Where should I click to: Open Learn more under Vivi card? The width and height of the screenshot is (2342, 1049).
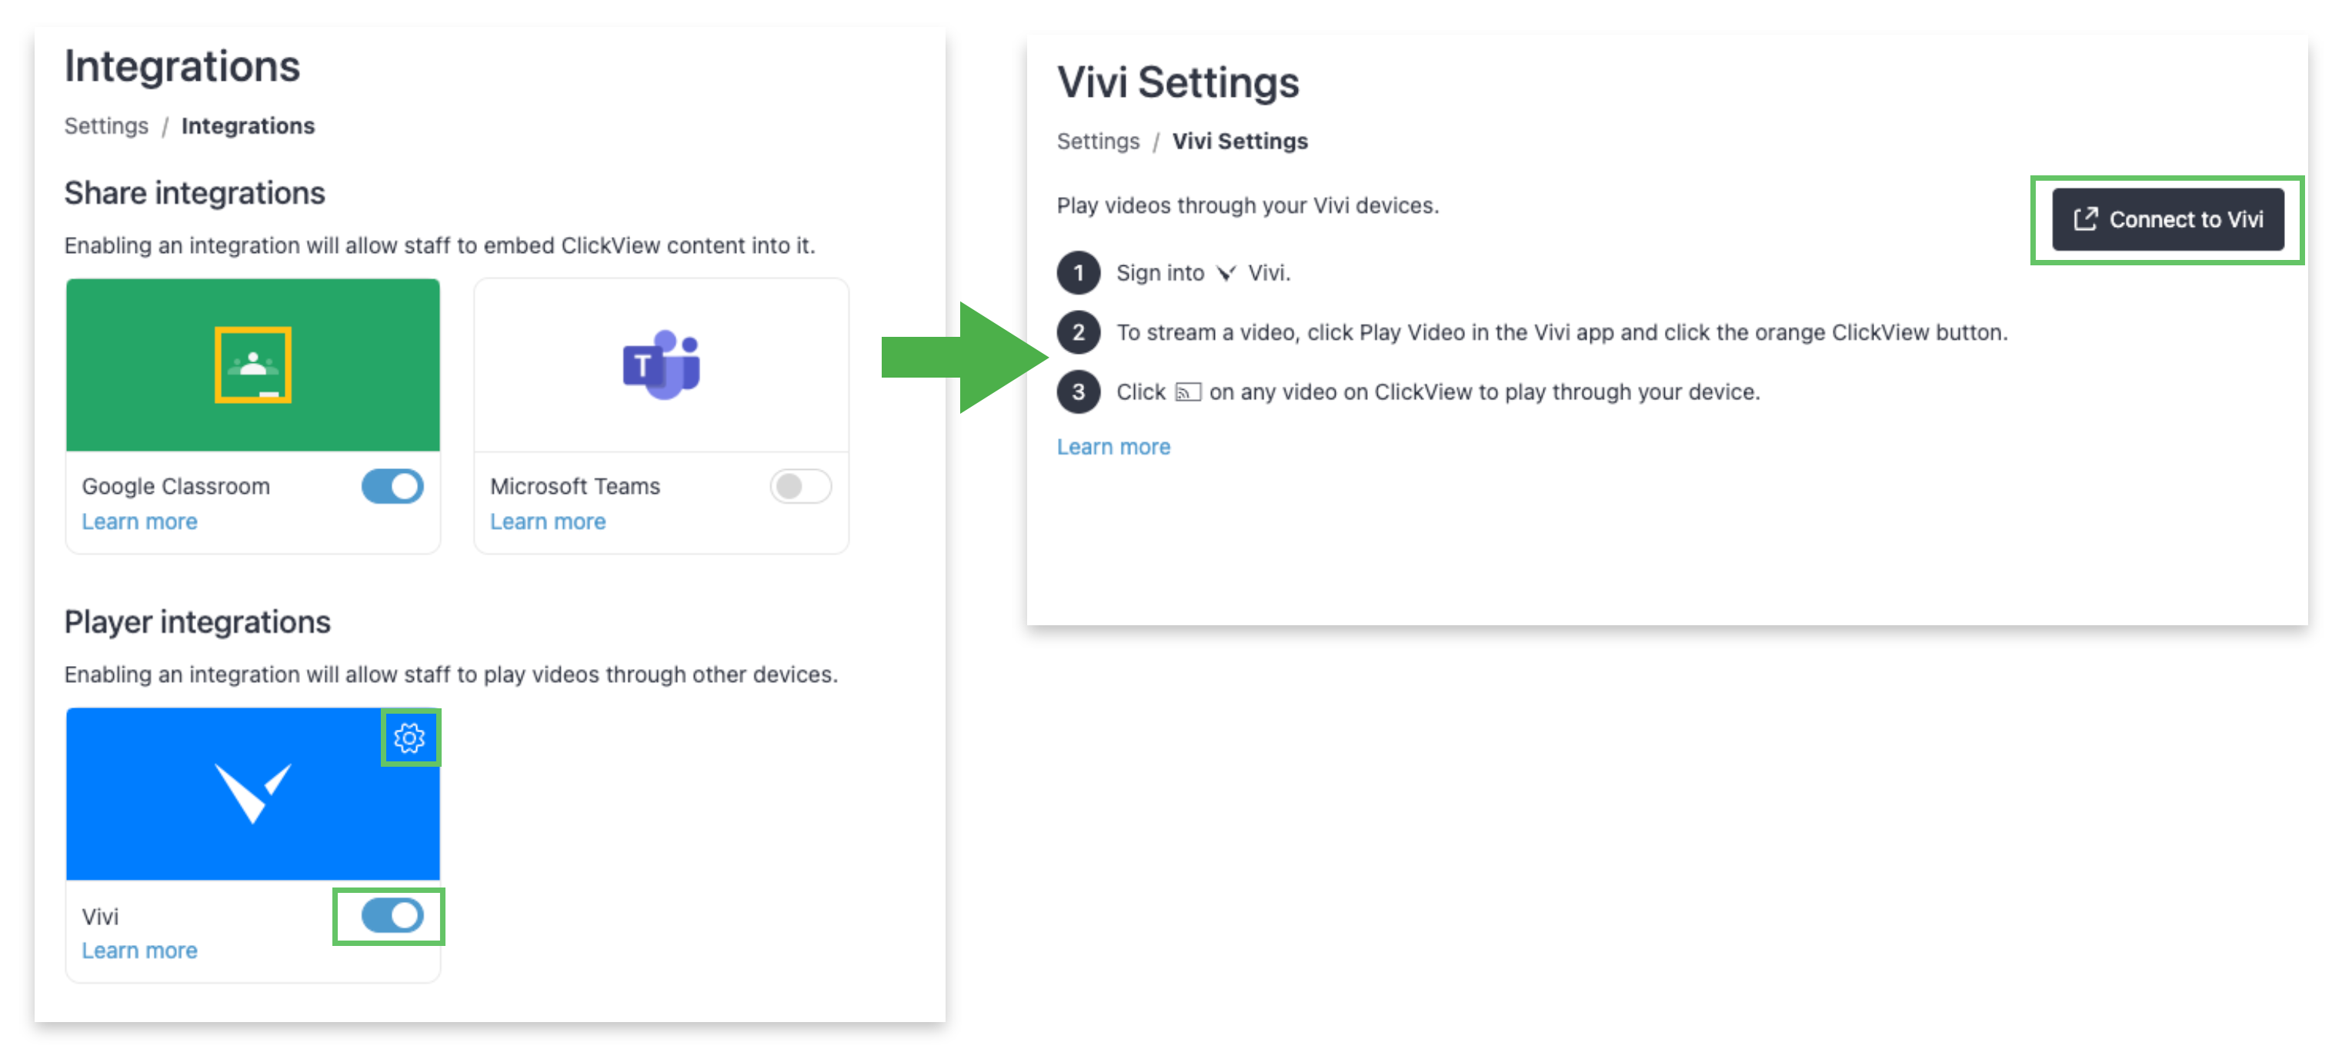click(x=139, y=950)
